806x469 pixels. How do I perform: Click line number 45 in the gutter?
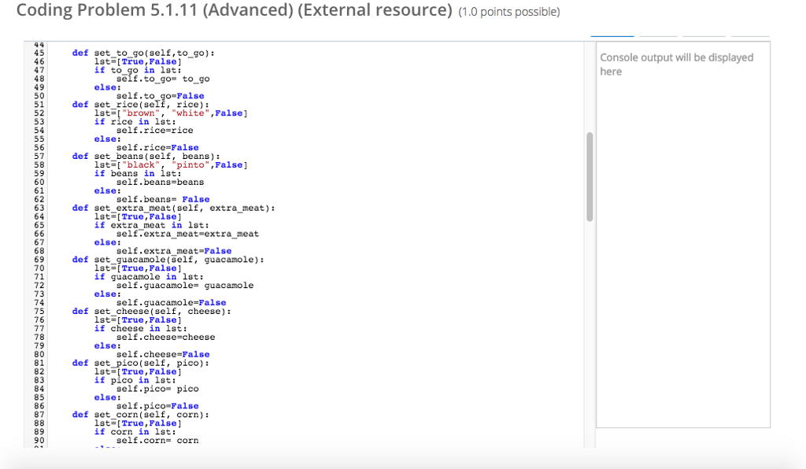pos(39,53)
